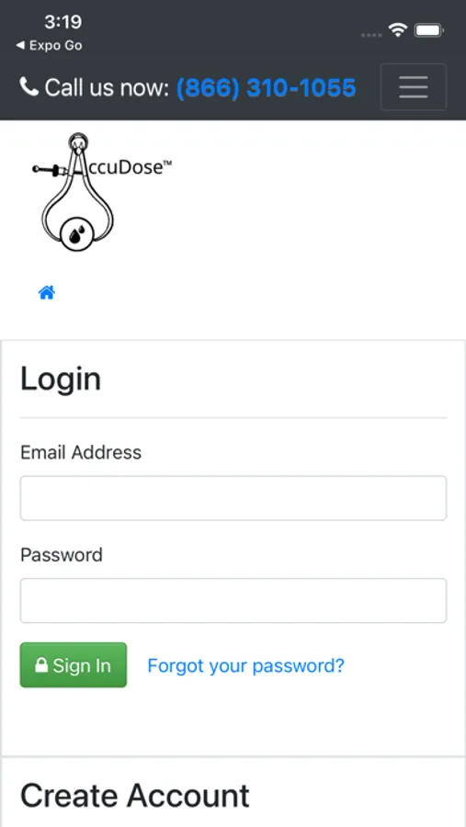The width and height of the screenshot is (466, 827).
Task: Return to Expo Go via back arrow
Action: coord(49,46)
